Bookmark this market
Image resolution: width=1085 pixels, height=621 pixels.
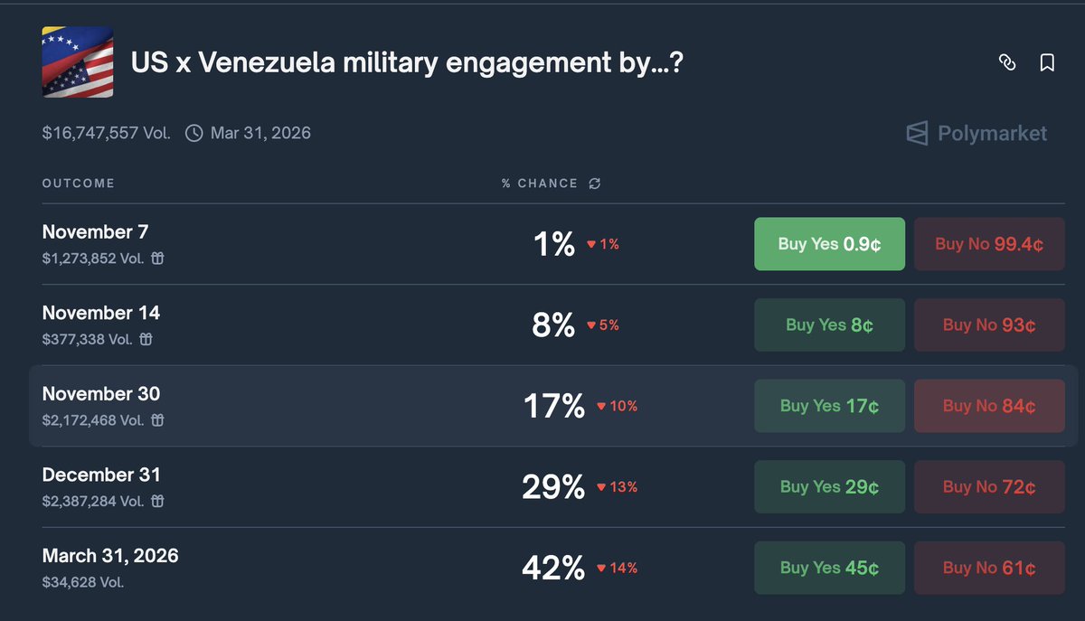pos(1047,62)
